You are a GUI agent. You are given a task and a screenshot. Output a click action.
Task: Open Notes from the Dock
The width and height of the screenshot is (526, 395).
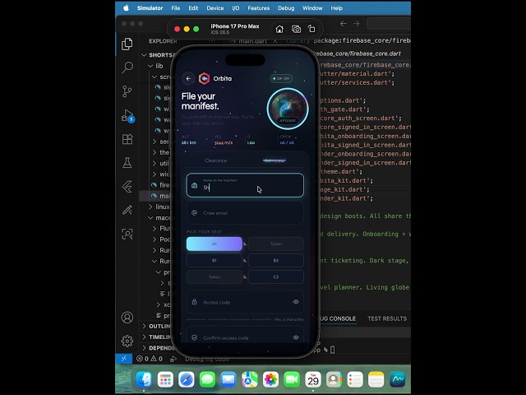pos(376,379)
